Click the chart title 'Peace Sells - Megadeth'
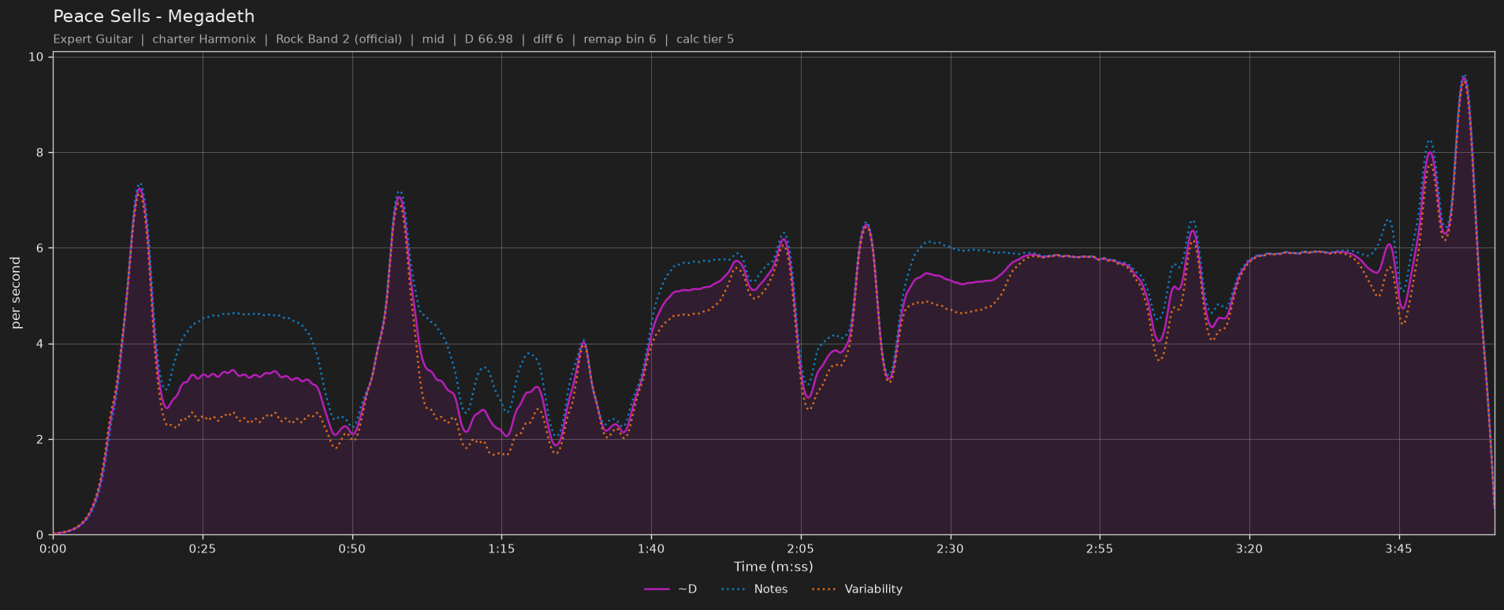 (154, 17)
